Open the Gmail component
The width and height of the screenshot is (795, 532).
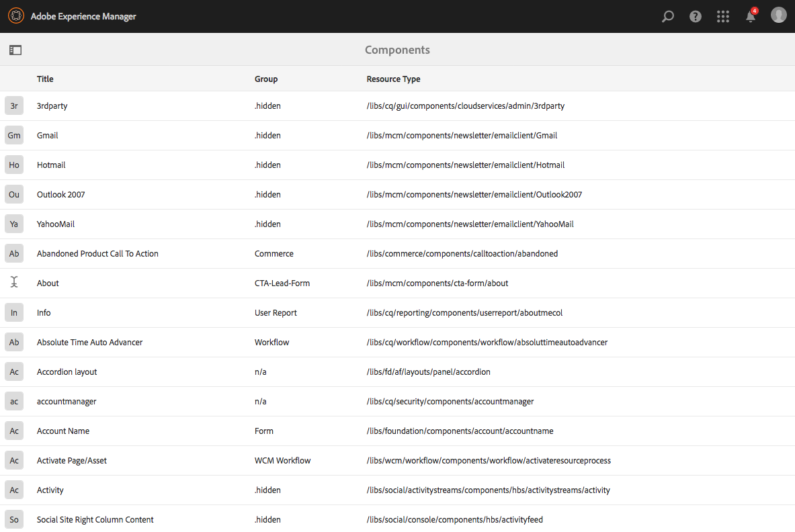[47, 135]
